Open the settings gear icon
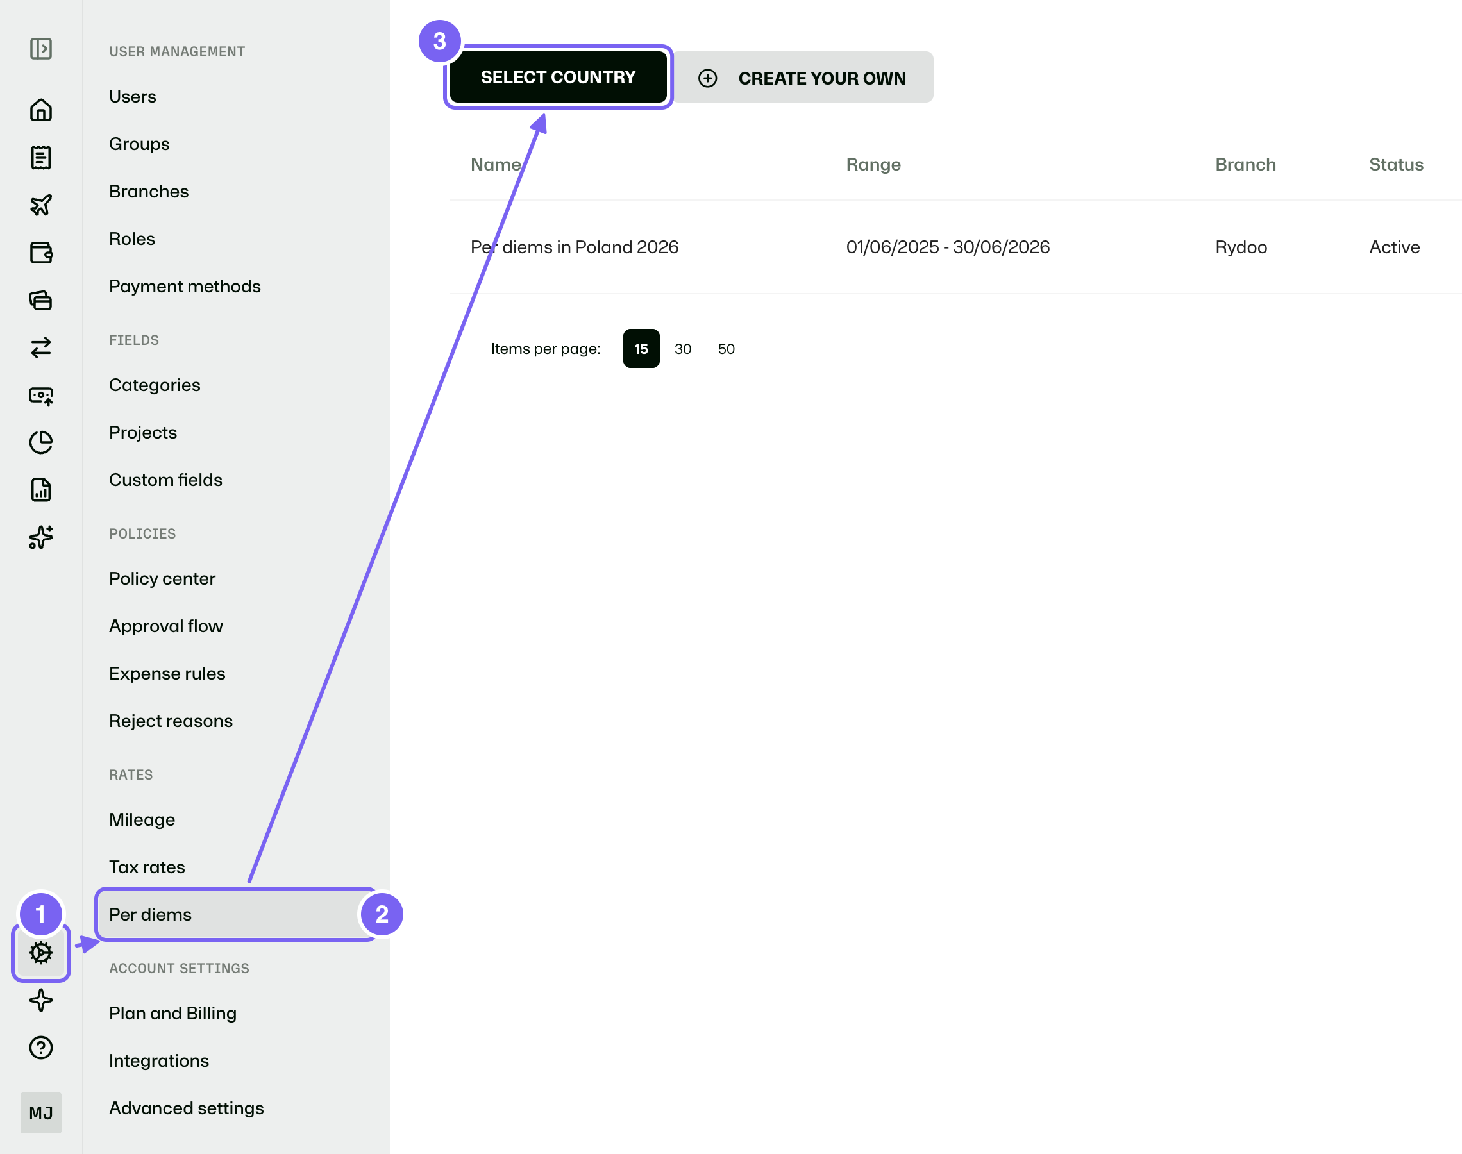 tap(40, 953)
